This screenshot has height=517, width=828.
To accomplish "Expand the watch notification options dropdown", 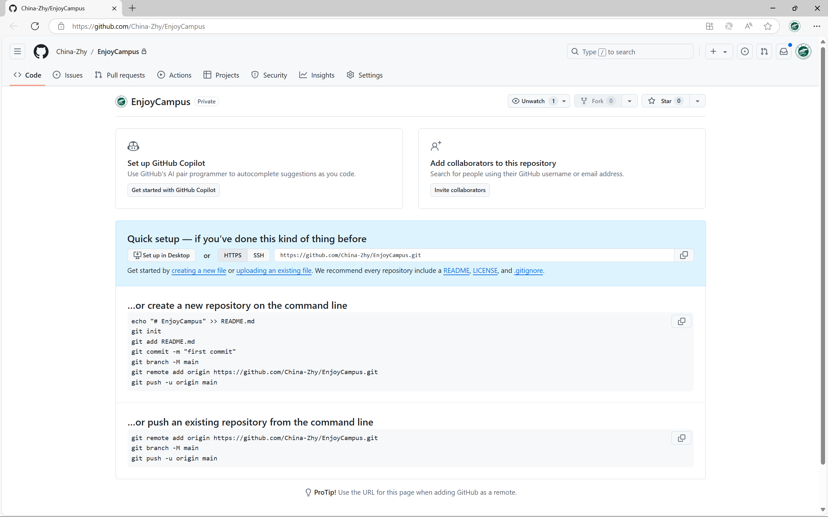I will tap(564, 101).
